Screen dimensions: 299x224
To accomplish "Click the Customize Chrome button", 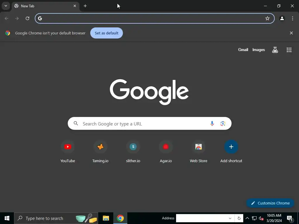I will (x=270, y=203).
